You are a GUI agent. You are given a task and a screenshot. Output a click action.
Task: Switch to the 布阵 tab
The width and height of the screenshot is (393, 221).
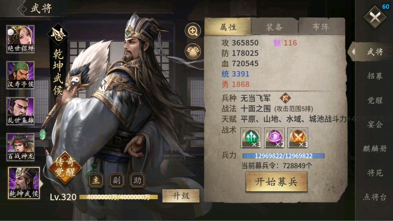321,27
